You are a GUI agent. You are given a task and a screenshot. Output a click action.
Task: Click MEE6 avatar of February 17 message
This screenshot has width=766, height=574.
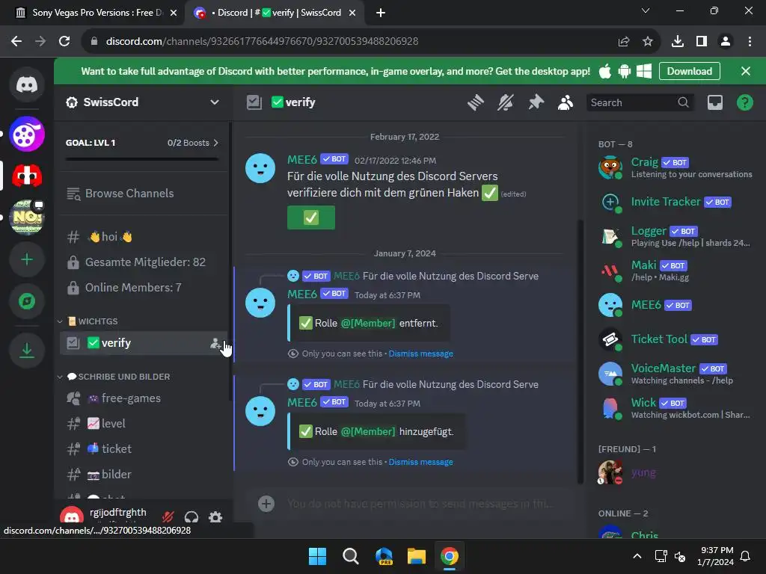click(260, 168)
